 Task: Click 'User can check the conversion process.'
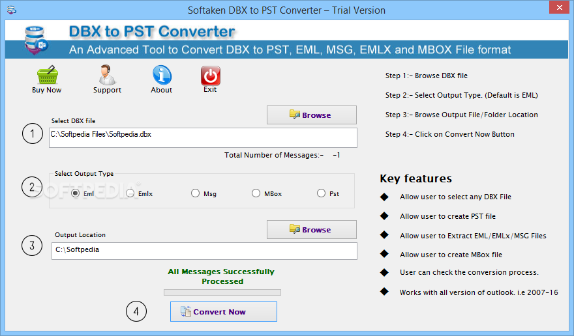[469, 272]
